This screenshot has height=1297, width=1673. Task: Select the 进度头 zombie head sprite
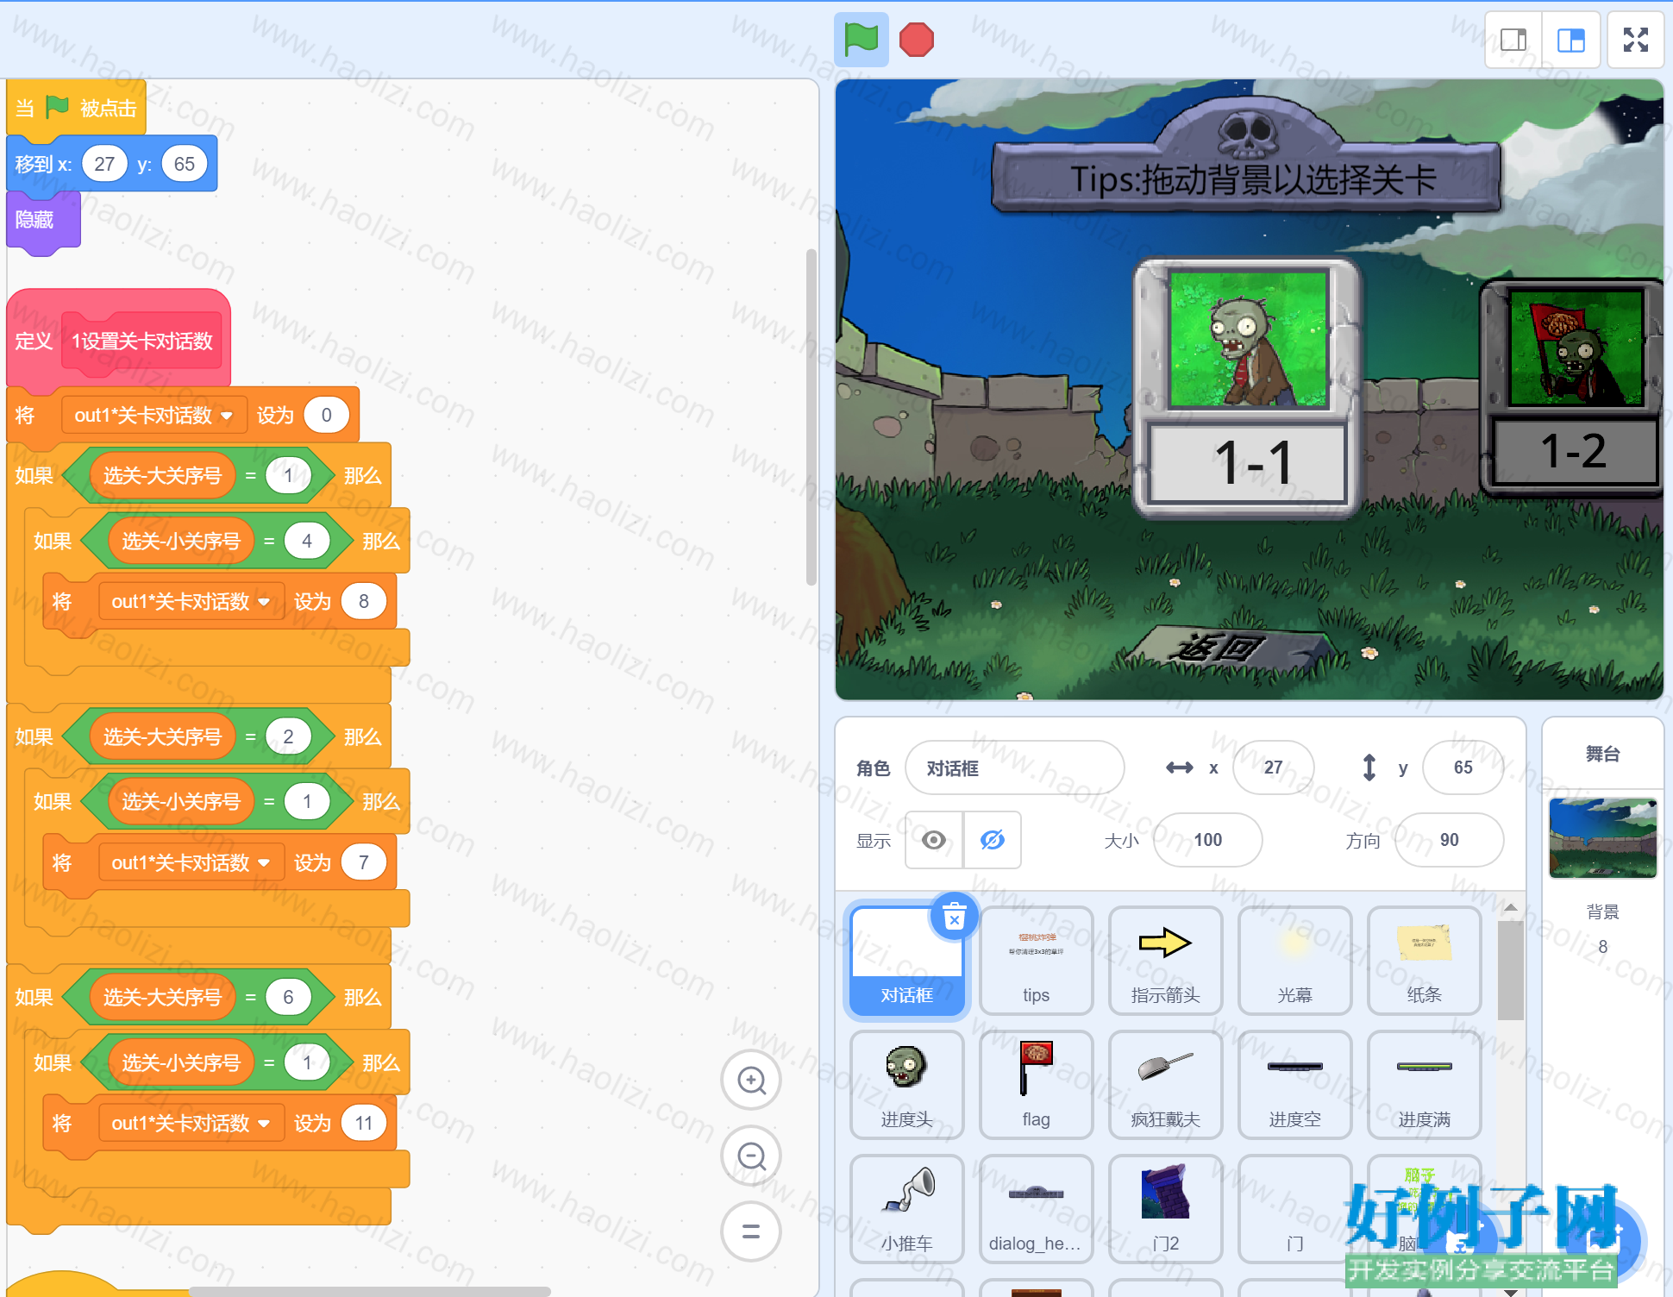tap(907, 1085)
